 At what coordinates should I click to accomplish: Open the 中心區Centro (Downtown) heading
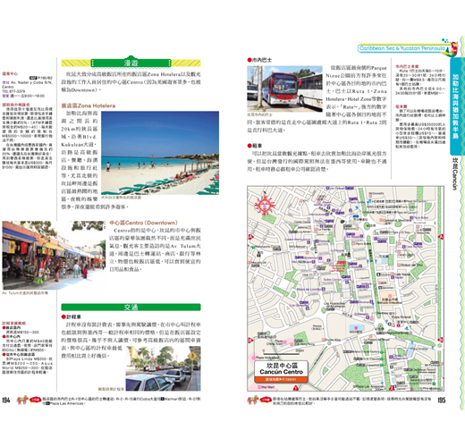tap(143, 223)
